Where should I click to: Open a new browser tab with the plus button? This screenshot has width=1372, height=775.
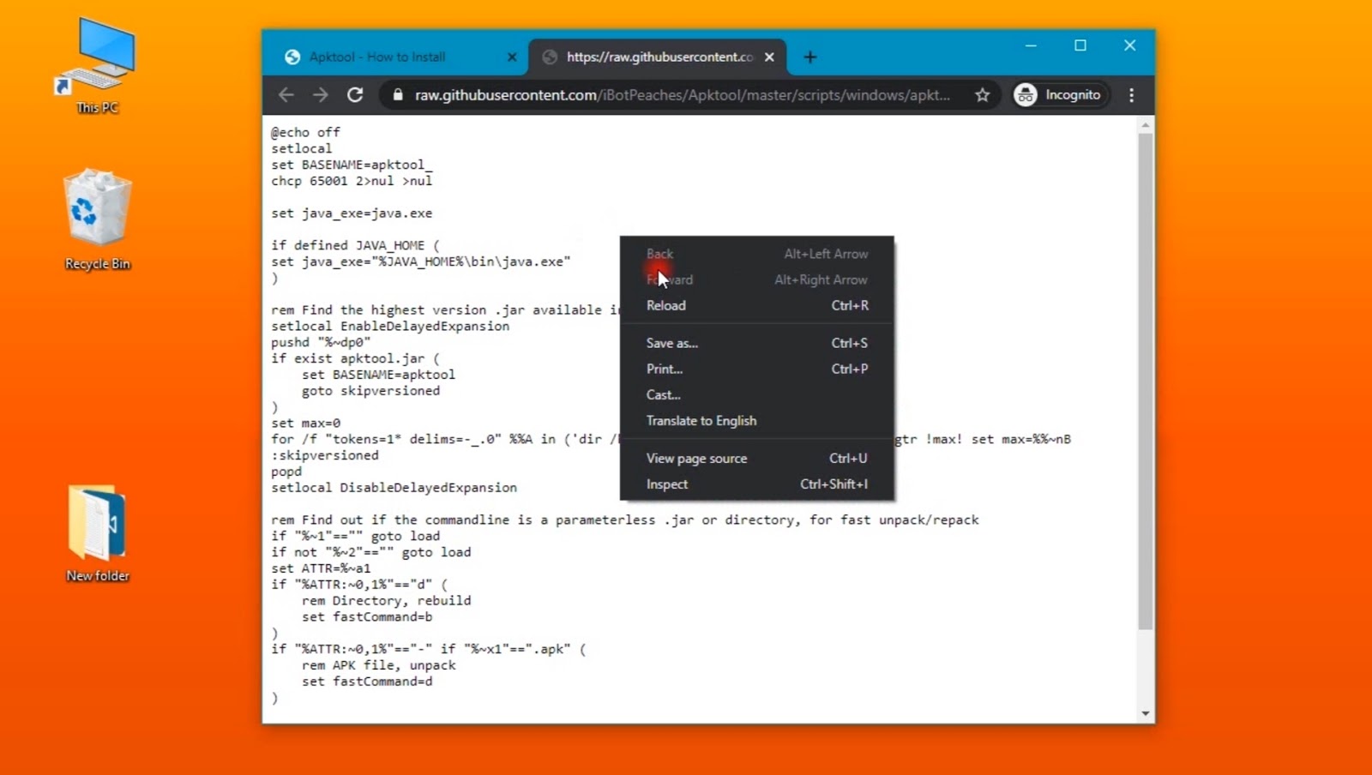tap(809, 57)
